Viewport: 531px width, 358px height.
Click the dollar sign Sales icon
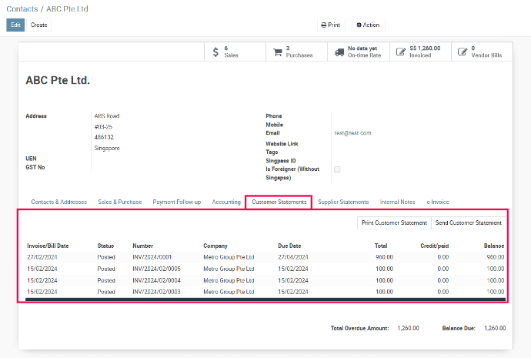(215, 52)
